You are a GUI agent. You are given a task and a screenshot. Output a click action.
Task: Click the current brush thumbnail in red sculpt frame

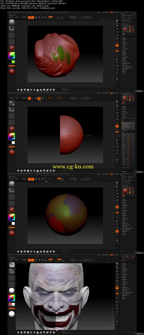pyautogui.click(x=12, y=22)
